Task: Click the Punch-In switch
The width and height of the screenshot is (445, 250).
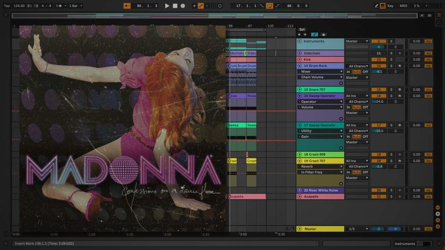Action: pyautogui.click(x=262, y=6)
